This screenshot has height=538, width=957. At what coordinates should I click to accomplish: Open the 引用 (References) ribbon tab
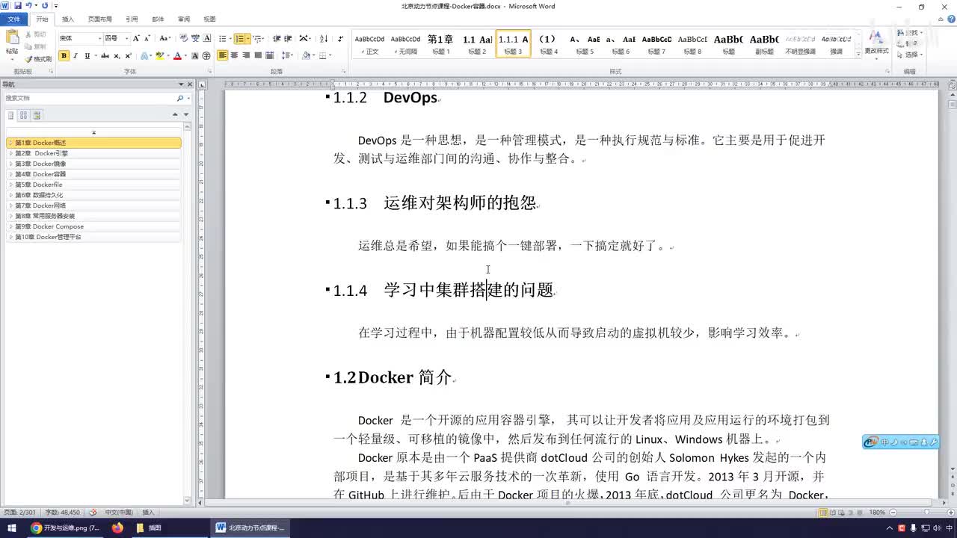click(x=132, y=19)
